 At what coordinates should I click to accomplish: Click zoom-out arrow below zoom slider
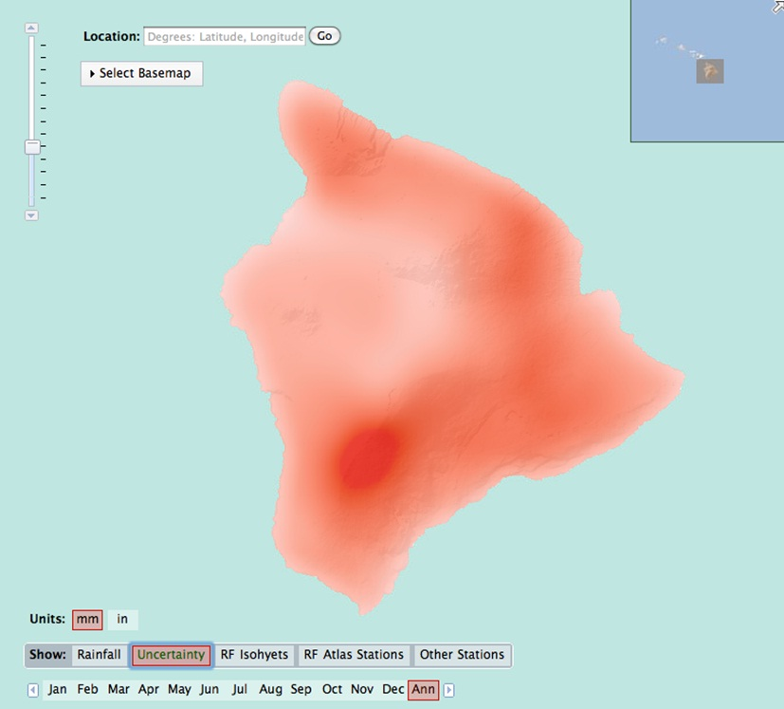[31, 215]
